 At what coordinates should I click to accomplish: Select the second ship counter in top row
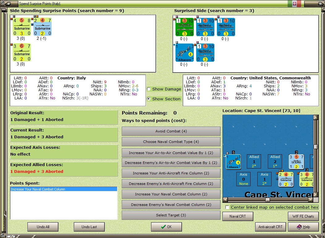click(x=205, y=27)
